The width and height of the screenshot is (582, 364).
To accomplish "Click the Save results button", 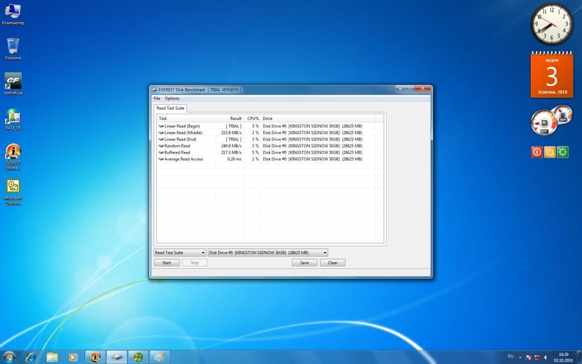I will [305, 263].
